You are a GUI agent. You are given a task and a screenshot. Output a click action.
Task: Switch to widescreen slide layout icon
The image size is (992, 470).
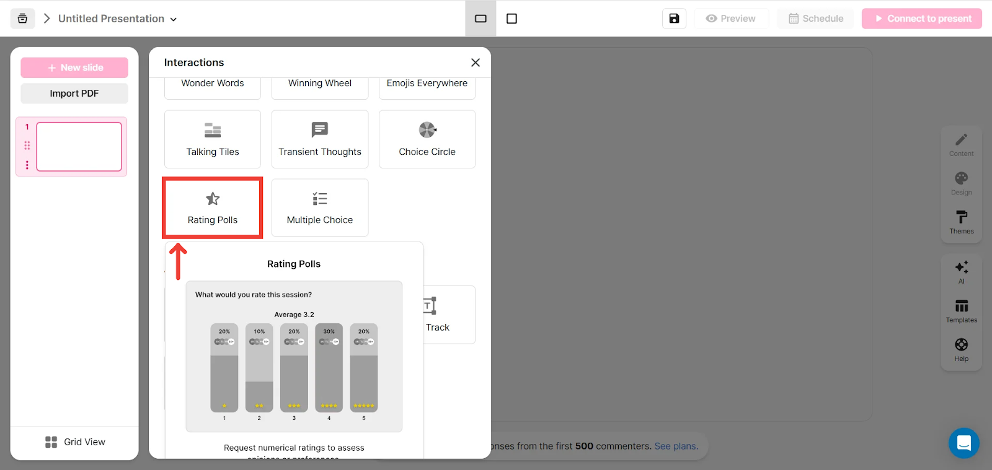[480, 19]
